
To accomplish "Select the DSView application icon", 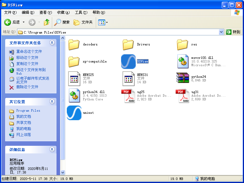I will pyautogui.click(x=128, y=62).
